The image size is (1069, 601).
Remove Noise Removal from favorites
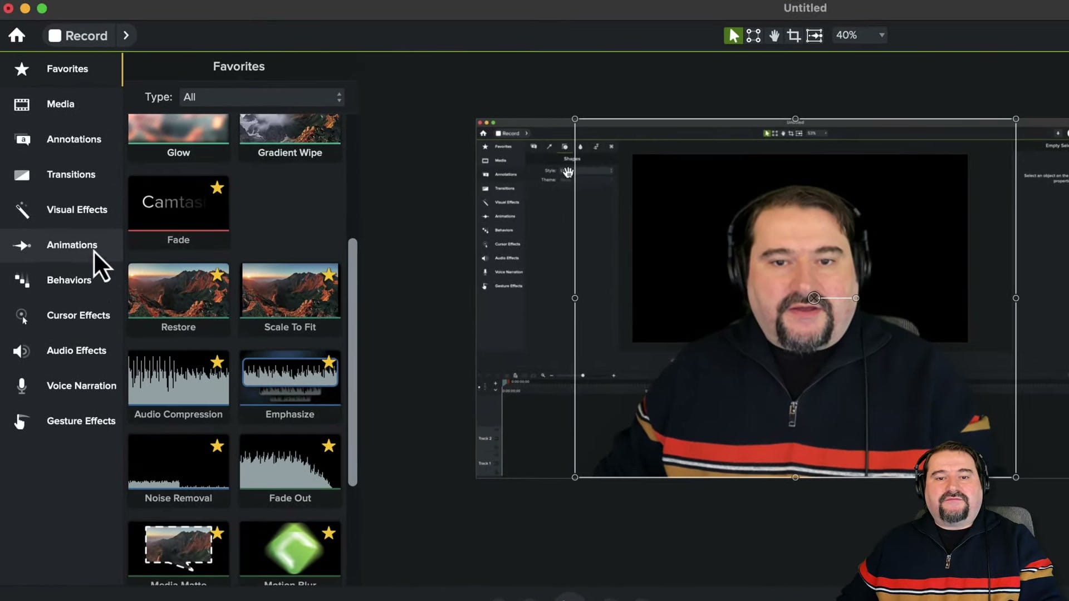coord(217,446)
